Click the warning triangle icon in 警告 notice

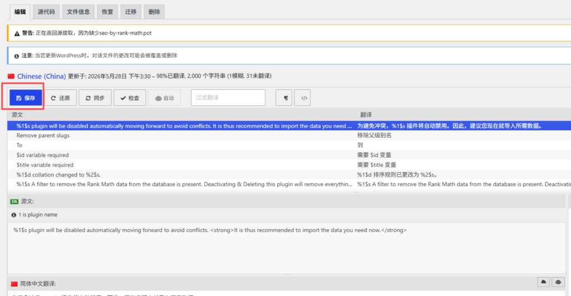point(17,33)
